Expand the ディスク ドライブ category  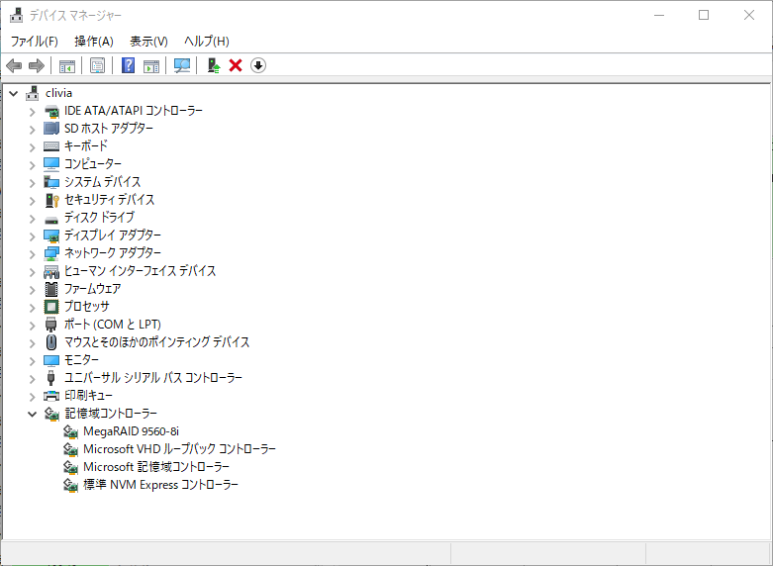(x=32, y=219)
